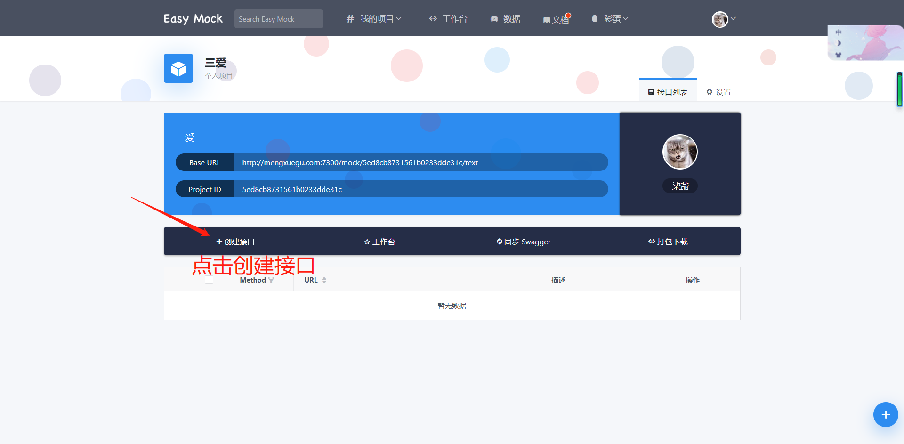The image size is (904, 444).
Task: Click the Project ID value
Action: click(292, 189)
